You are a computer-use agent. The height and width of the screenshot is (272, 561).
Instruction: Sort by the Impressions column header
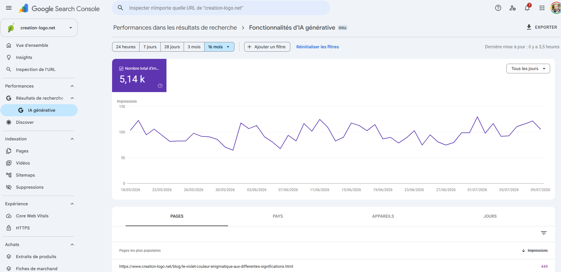[535, 251]
